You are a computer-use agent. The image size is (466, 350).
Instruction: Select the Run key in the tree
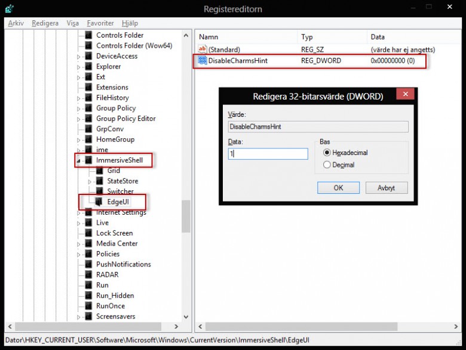click(102, 285)
